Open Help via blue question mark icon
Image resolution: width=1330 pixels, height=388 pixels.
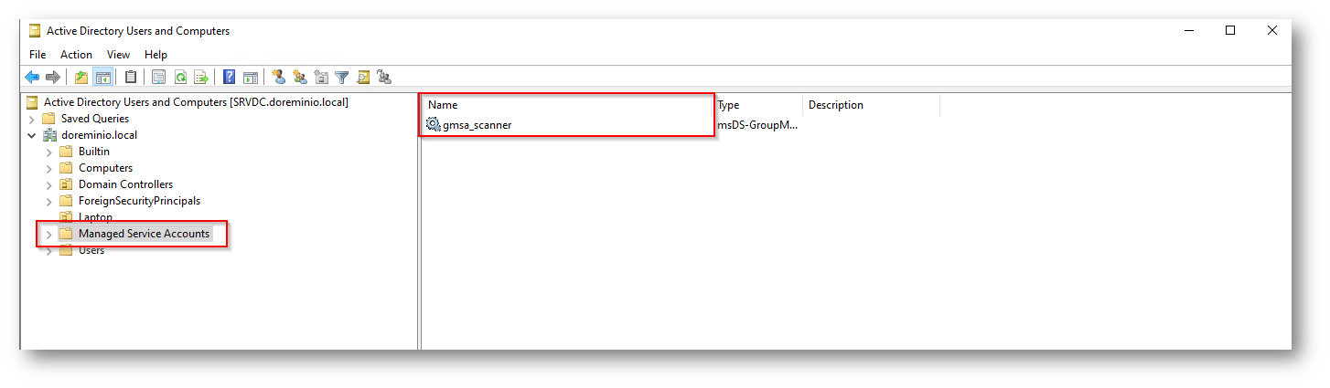pos(230,78)
